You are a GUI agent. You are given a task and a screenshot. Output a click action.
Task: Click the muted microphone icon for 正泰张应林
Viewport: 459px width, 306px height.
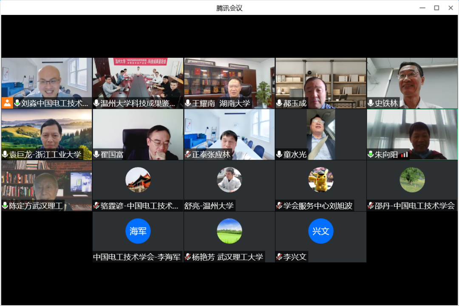coord(188,155)
